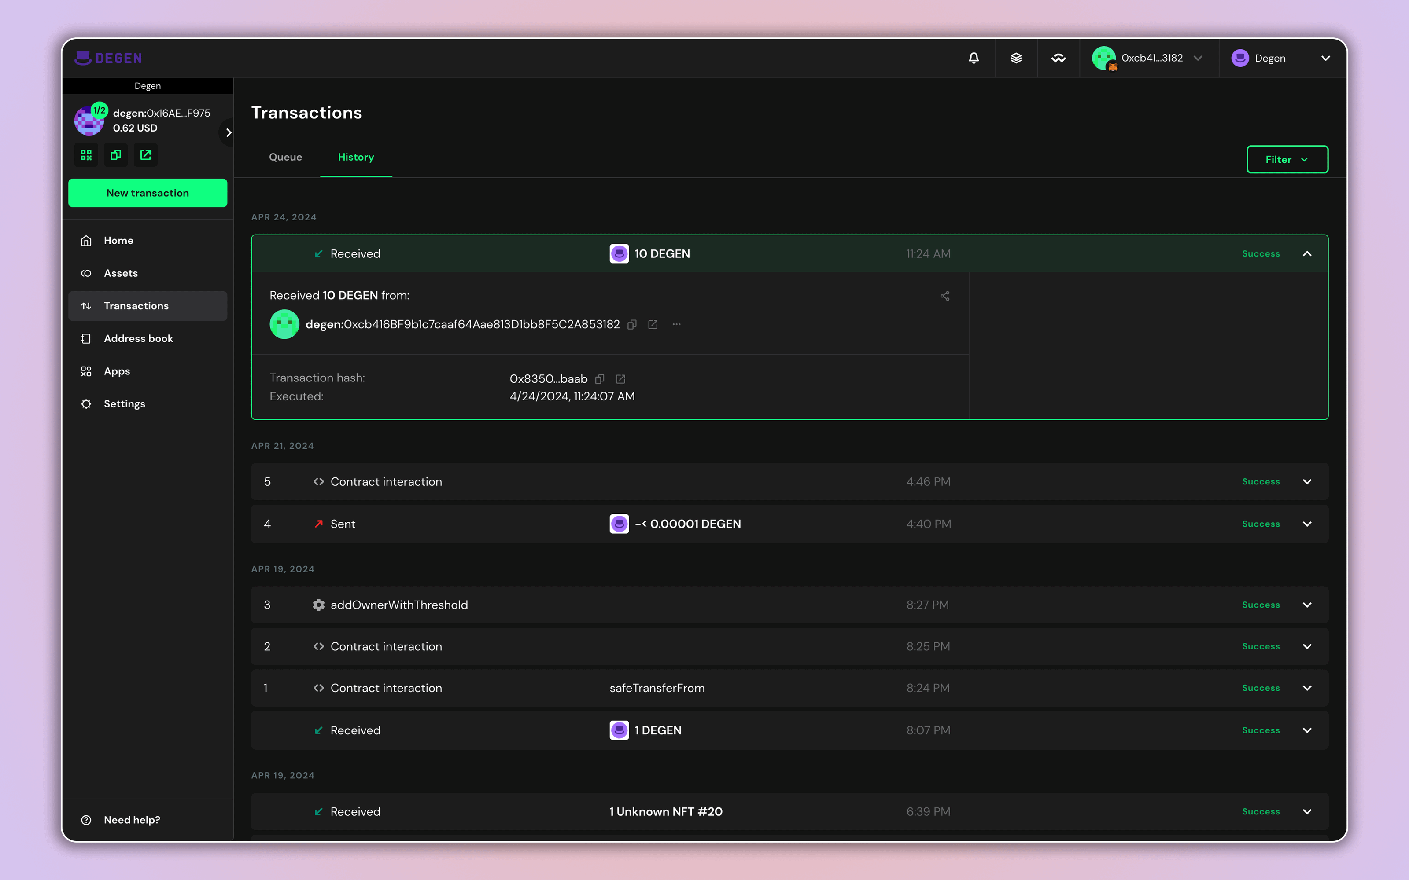
Task: Open Settings in the sidebar
Action: point(148,404)
